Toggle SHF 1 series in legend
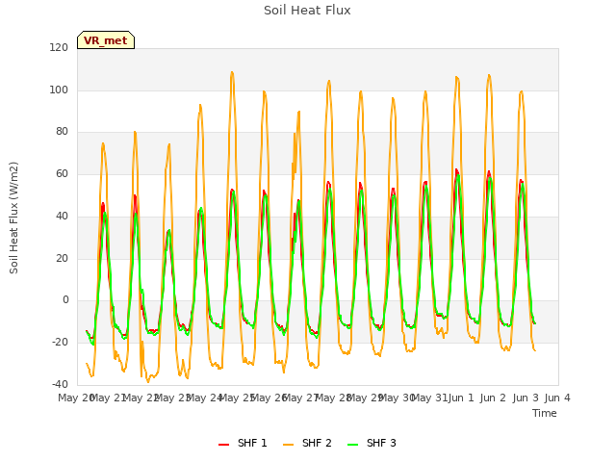 tap(243, 443)
